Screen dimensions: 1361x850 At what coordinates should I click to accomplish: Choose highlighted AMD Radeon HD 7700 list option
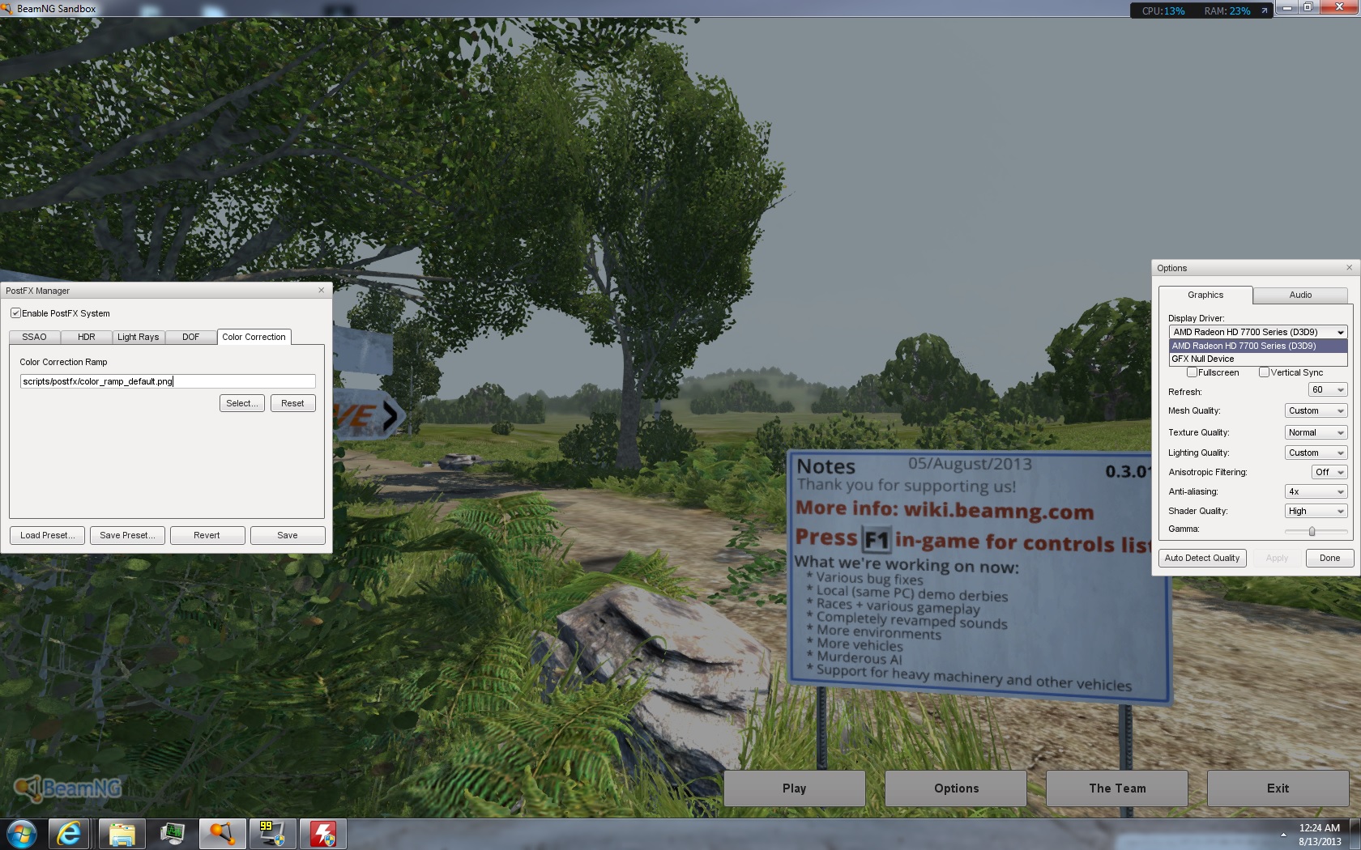(1258, 346)
